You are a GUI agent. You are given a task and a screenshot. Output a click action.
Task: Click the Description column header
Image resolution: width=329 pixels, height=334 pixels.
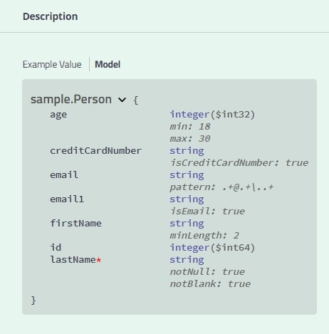click(x=51, y=16)
